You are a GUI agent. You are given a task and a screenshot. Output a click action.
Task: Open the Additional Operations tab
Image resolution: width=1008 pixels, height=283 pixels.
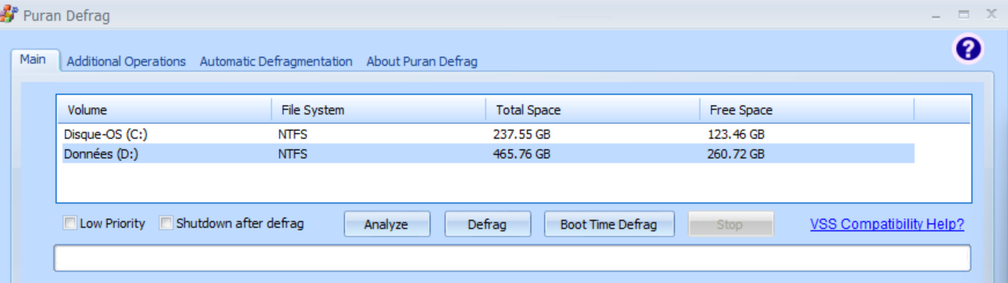pyautogui.click(x=126, y=61)
